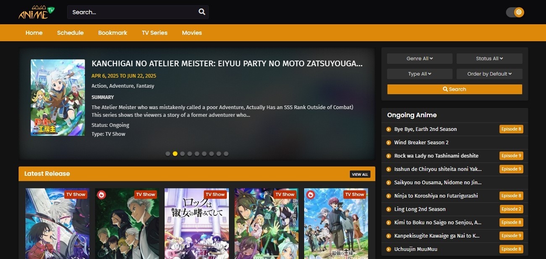Select the active yellow second slider dot
546x259 pixels.
(175, 154)
